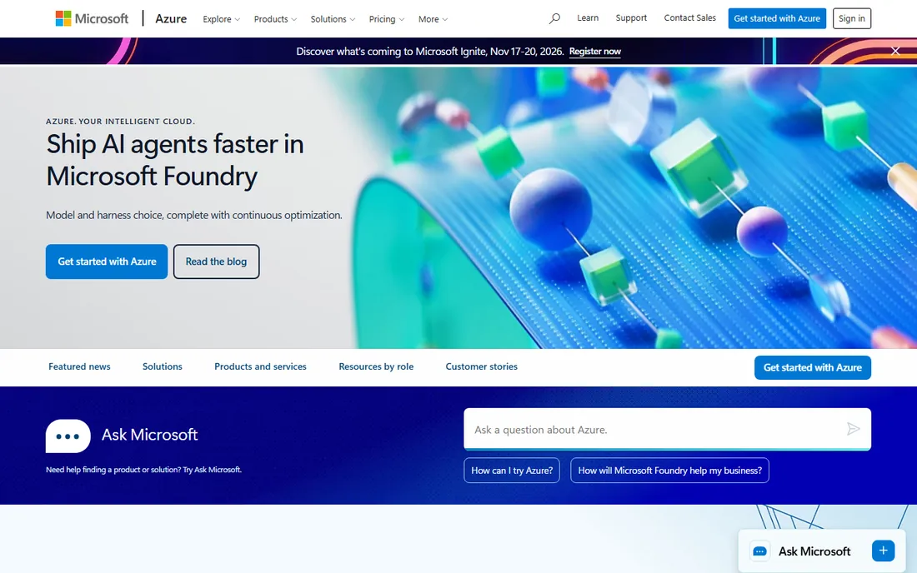Image resolution: width=917 pixels, height=573 pixels.
Task: Click hero Get started with Azure button
Action: click(x=107, y=262)
